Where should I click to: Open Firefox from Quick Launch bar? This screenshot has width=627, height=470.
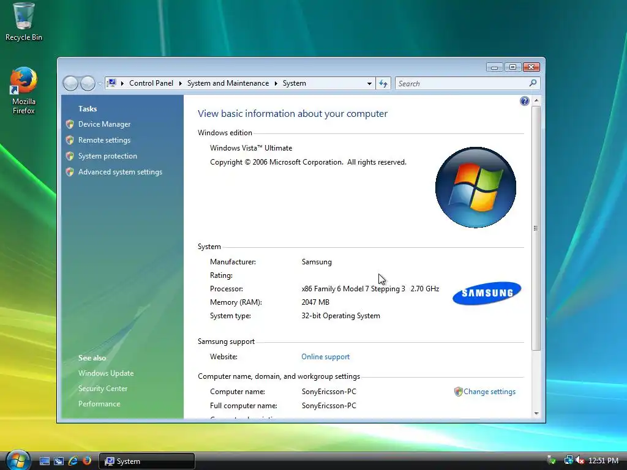86,461
